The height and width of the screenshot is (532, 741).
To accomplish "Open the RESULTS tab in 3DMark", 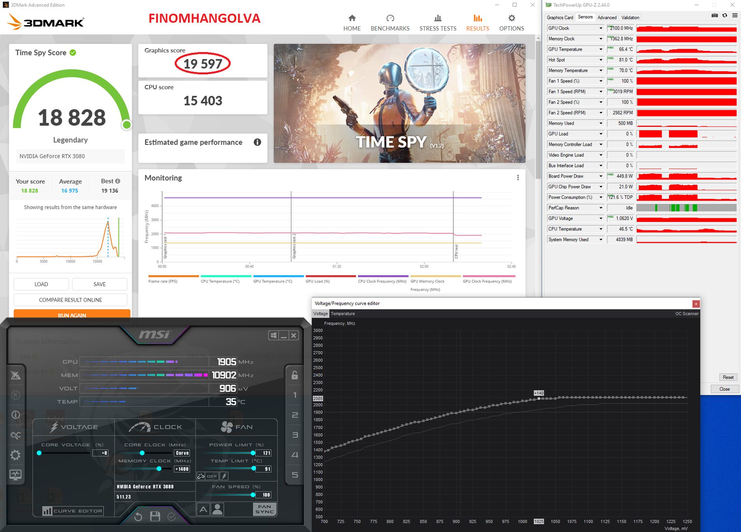I will [x=478, y=23].
